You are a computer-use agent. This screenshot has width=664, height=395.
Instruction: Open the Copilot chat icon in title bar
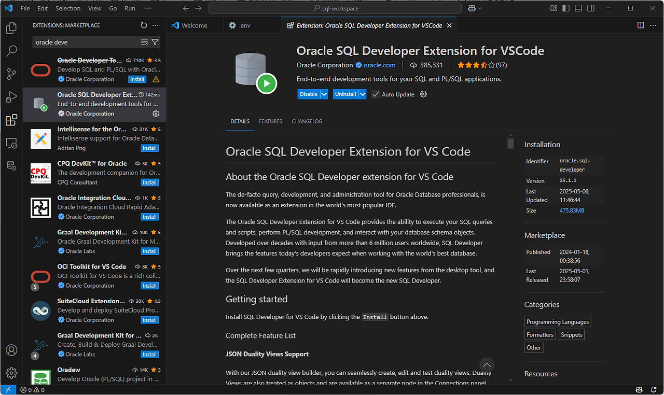(472, 8)
